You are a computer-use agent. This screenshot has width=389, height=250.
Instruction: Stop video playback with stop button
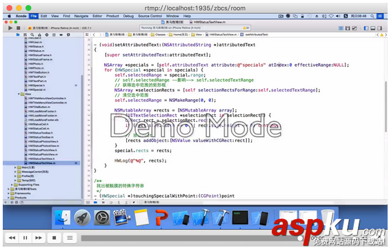[x=54, y=238]
